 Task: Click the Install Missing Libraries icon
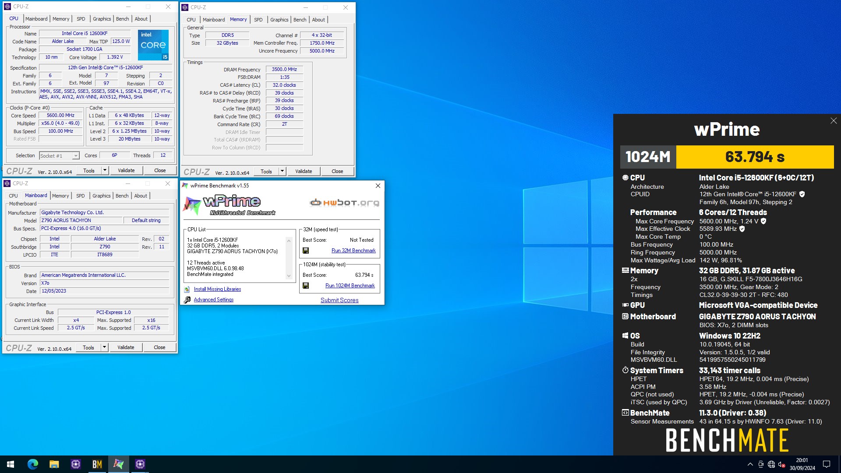click(187, 289)
